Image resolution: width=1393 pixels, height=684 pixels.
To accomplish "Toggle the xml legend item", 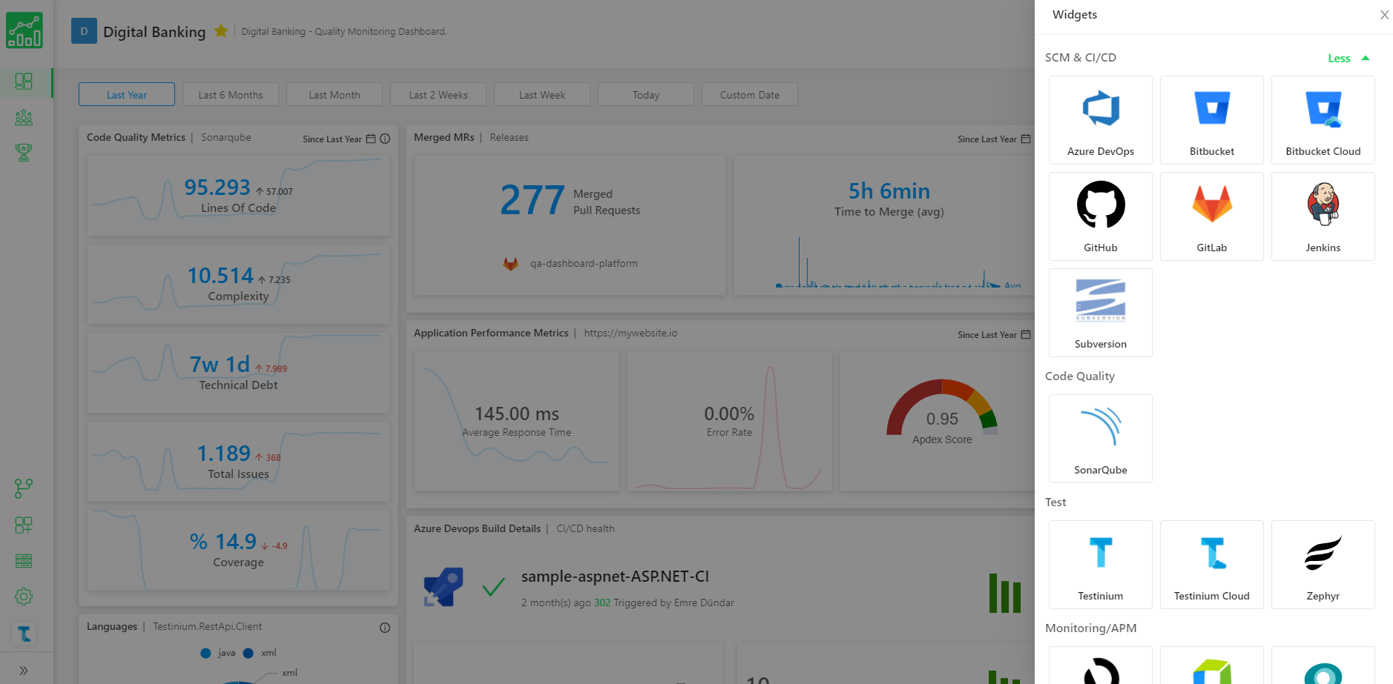I will [x=260, y=653].
